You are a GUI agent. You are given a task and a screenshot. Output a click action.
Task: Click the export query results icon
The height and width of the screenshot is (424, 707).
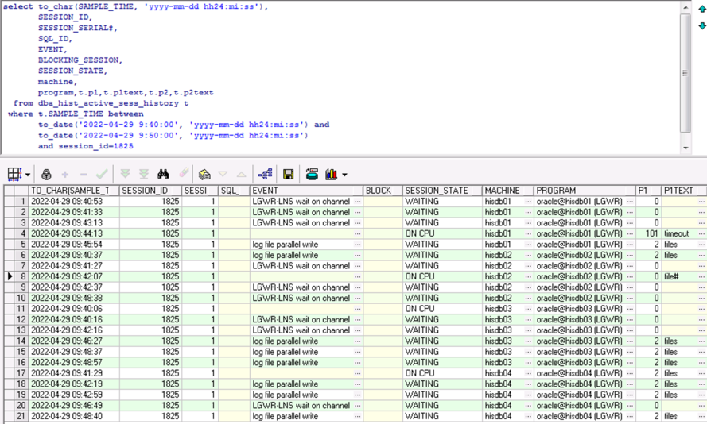point(204,174)
